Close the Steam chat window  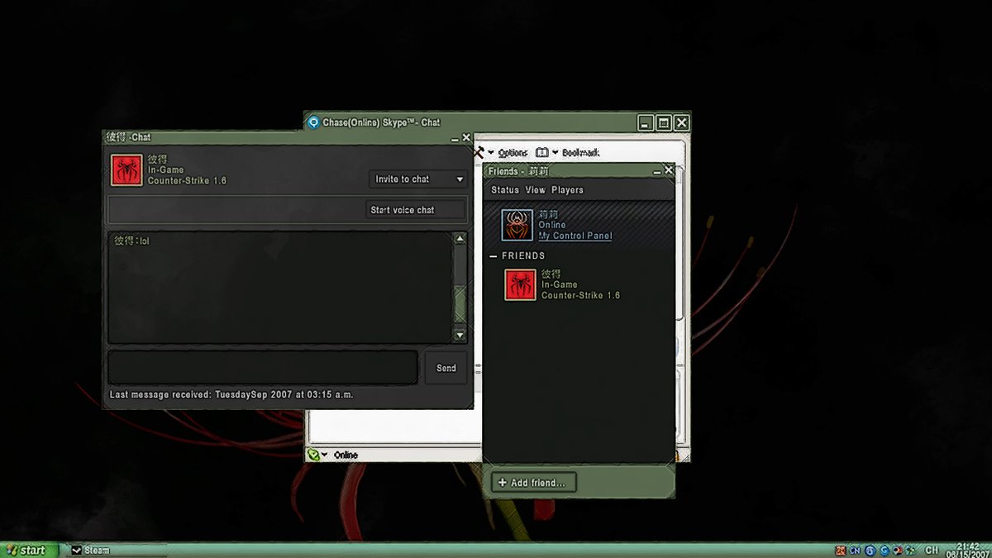tap(466, 138)
